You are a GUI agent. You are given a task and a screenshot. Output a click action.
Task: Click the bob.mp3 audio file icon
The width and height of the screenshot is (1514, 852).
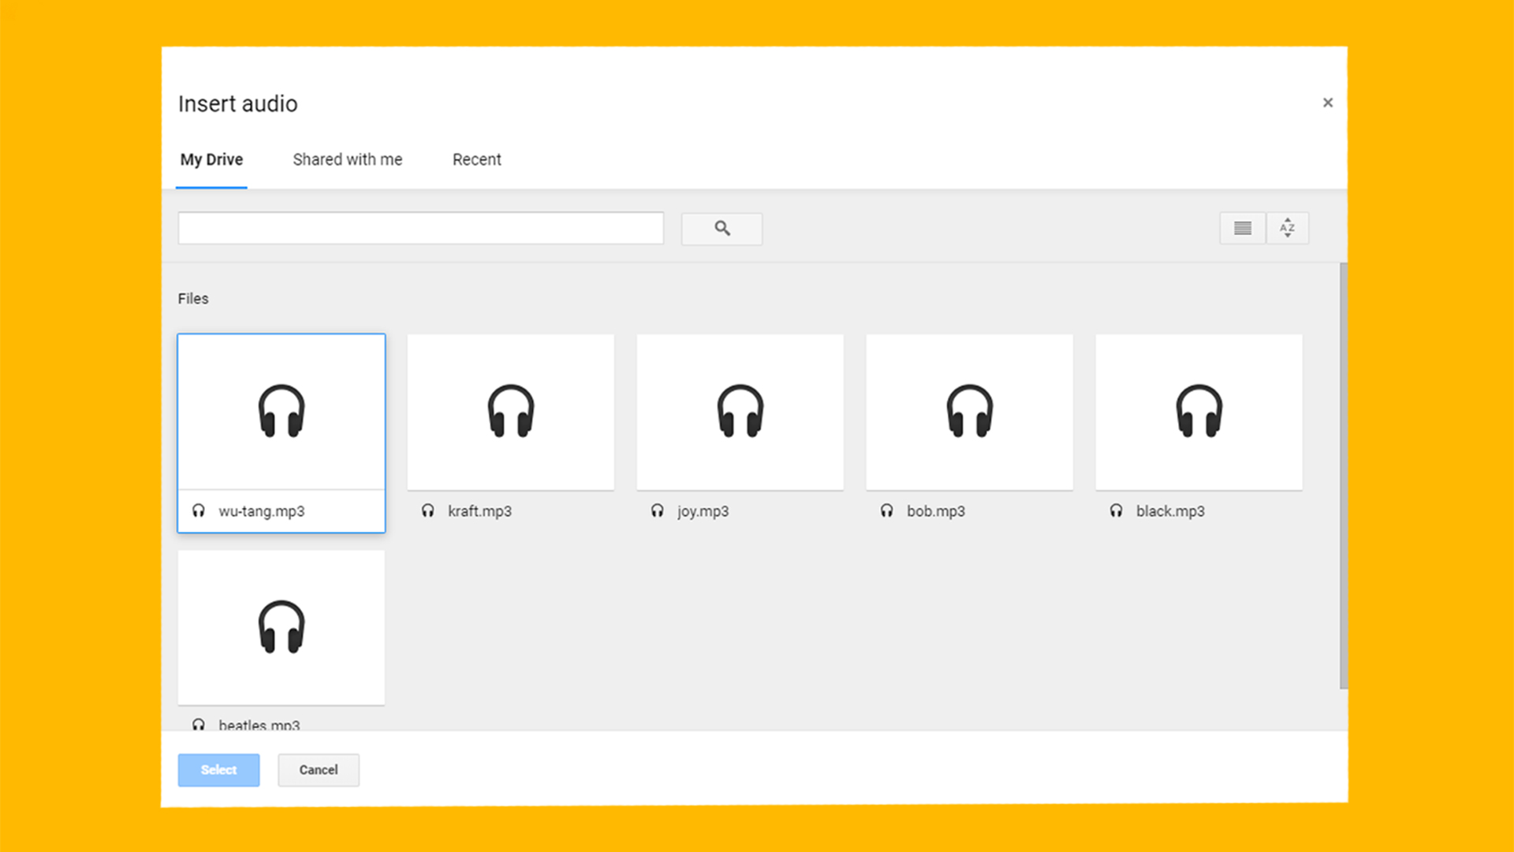coord(968,411)
